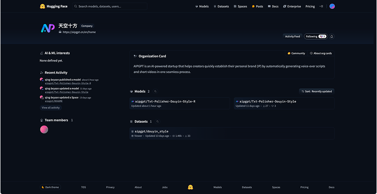Open Jobs footer link
377x194 pixels.
click(x=165, y=187)
